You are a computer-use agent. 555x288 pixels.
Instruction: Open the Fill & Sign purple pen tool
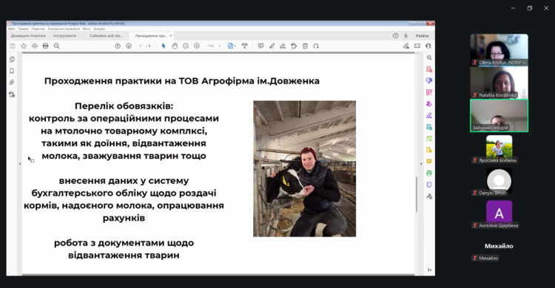pos(429,115)
